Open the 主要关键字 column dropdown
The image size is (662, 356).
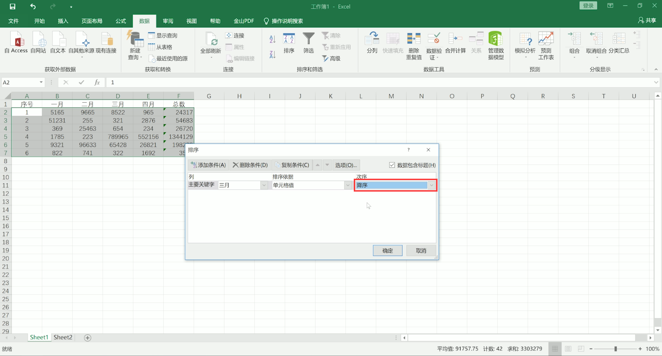(264, 185)
